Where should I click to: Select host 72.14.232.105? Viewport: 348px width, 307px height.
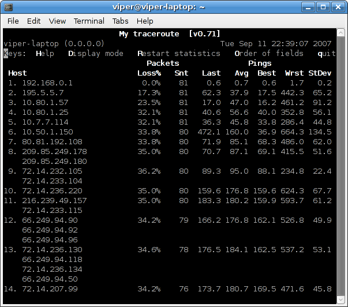[52, 171]
